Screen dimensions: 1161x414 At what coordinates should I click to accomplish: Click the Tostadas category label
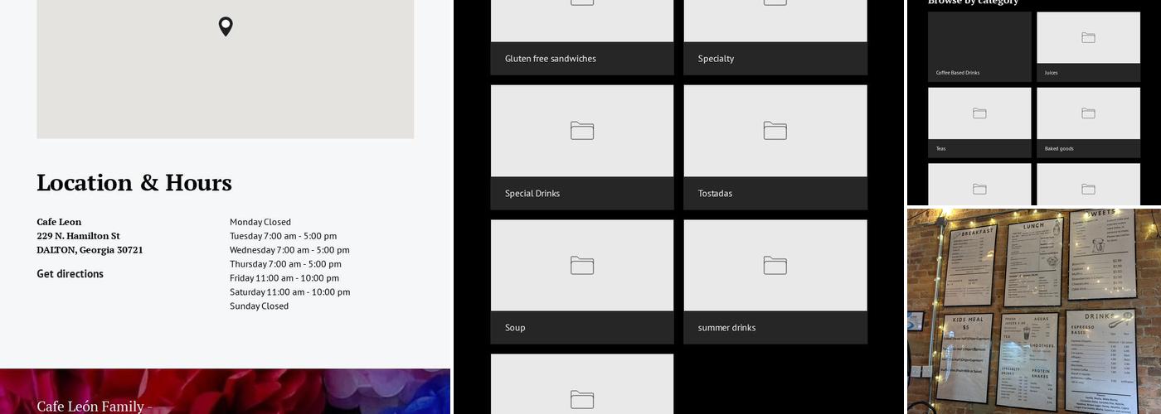click(x=715, y=194)
